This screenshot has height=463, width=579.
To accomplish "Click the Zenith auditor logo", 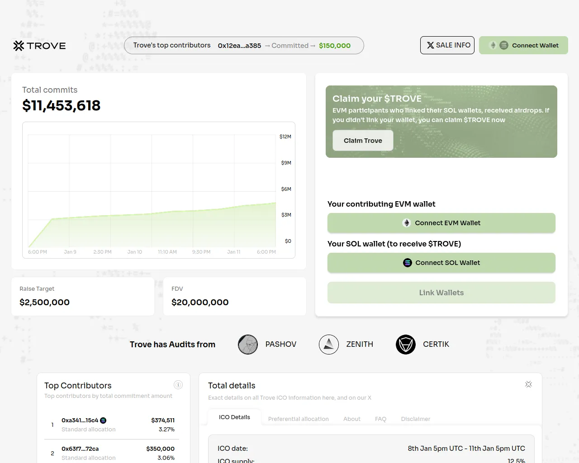I will 329,345.
